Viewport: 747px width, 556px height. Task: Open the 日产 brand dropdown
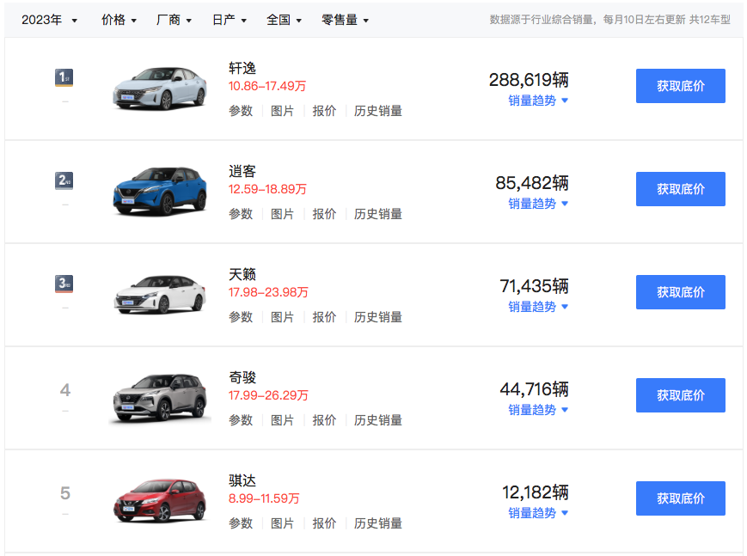[230, 20]
